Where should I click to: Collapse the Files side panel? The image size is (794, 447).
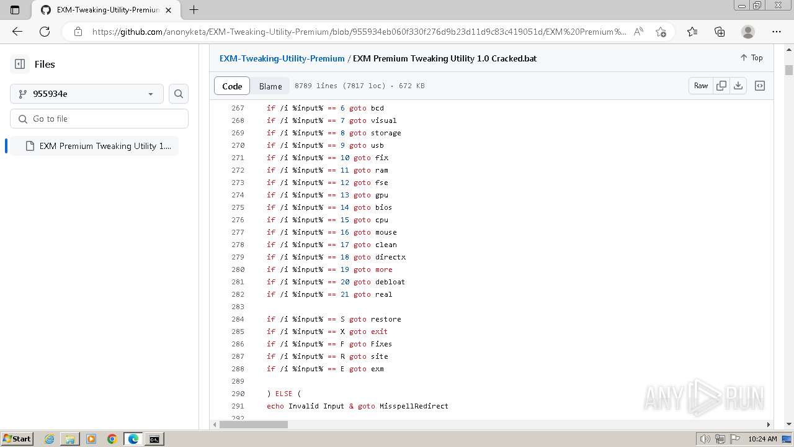20,64
